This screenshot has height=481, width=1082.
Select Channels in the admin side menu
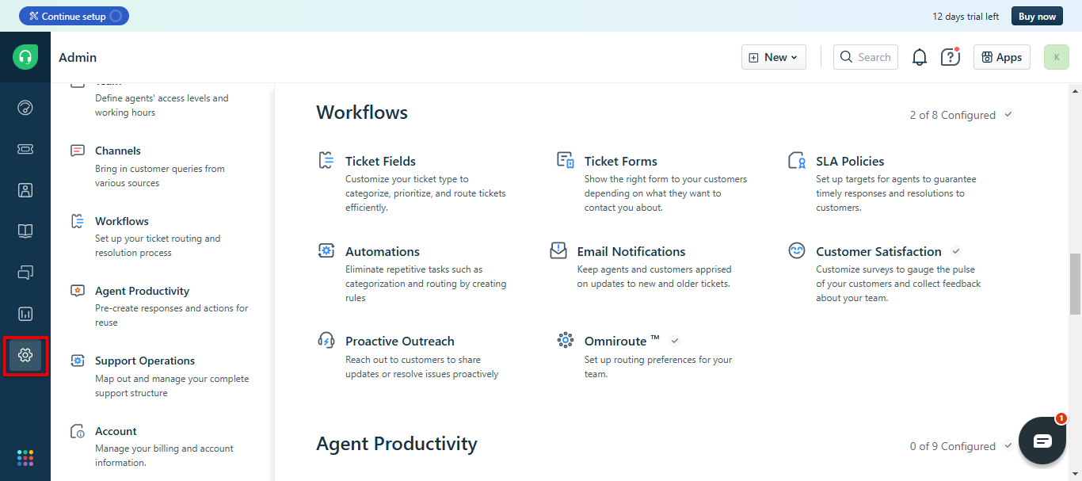[118, 151]
